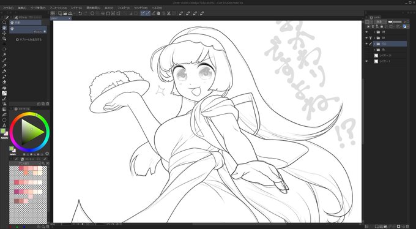Viewport: 416px width, 229px height.
Task: Open the ファイル menu
Action: [8, 8]
